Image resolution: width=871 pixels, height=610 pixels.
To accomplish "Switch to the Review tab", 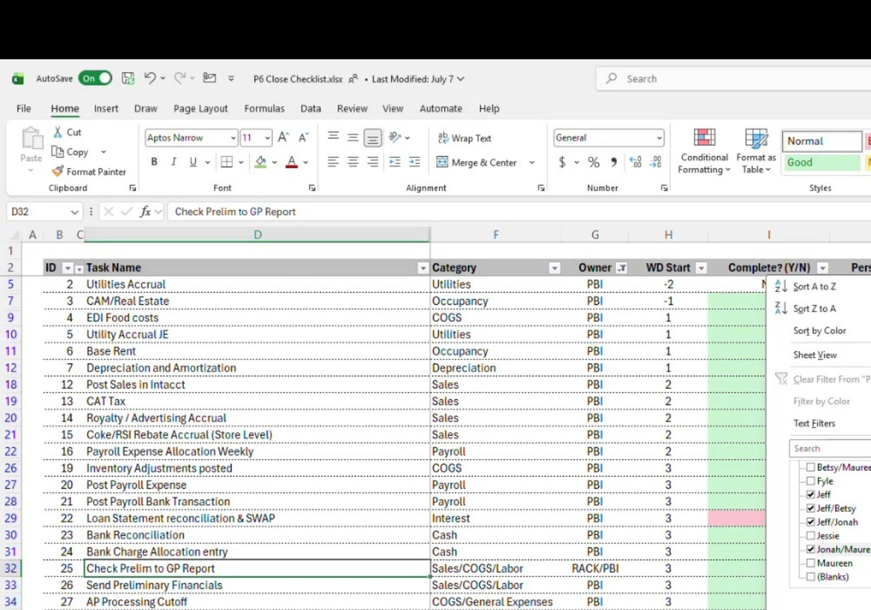I will pyautogui.click(x=352, y=108).
